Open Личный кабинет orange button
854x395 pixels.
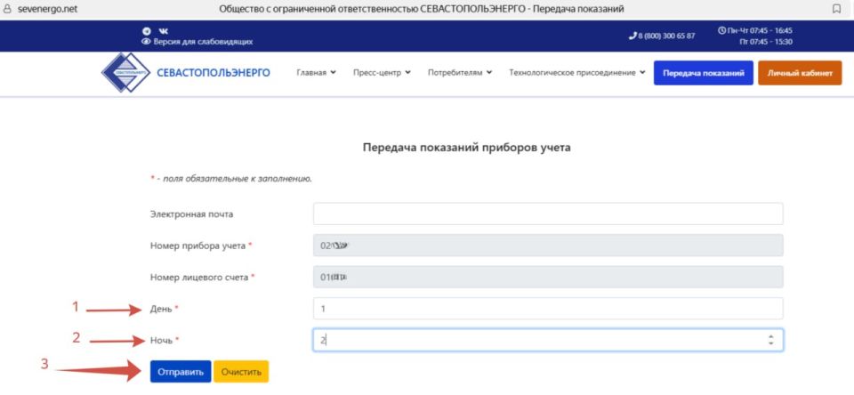tap(799, 73)
